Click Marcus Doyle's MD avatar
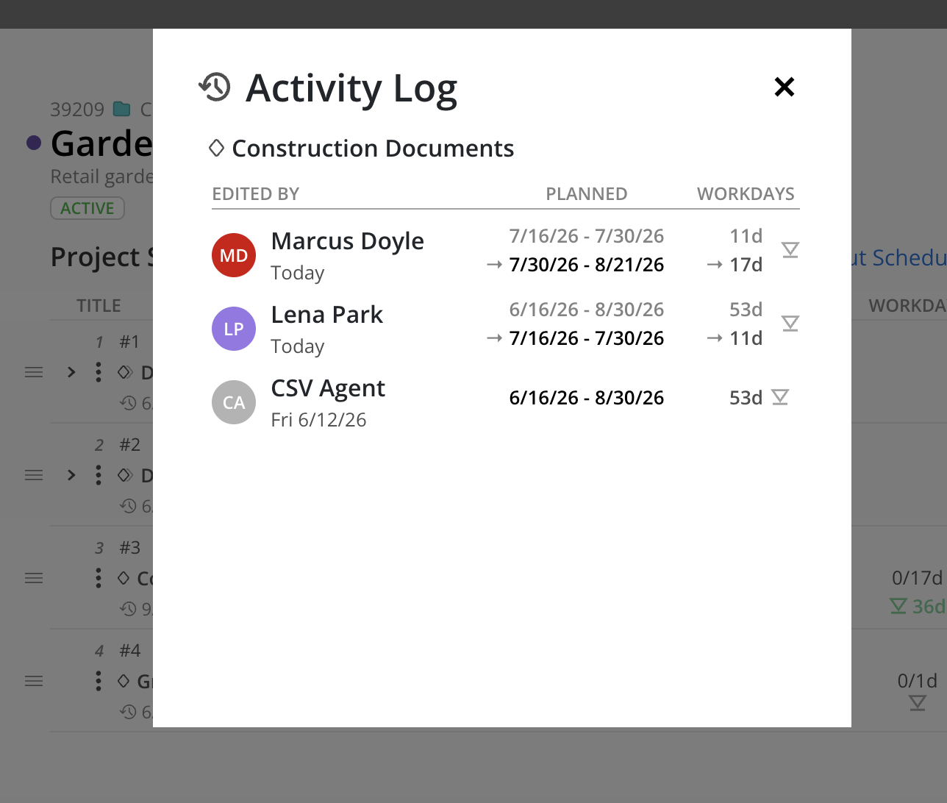 [234, 255]
